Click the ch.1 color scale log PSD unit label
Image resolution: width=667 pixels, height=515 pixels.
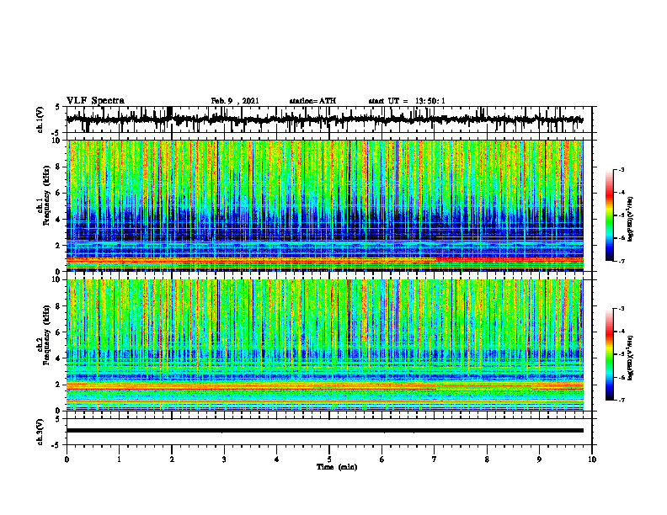(631, 219)
